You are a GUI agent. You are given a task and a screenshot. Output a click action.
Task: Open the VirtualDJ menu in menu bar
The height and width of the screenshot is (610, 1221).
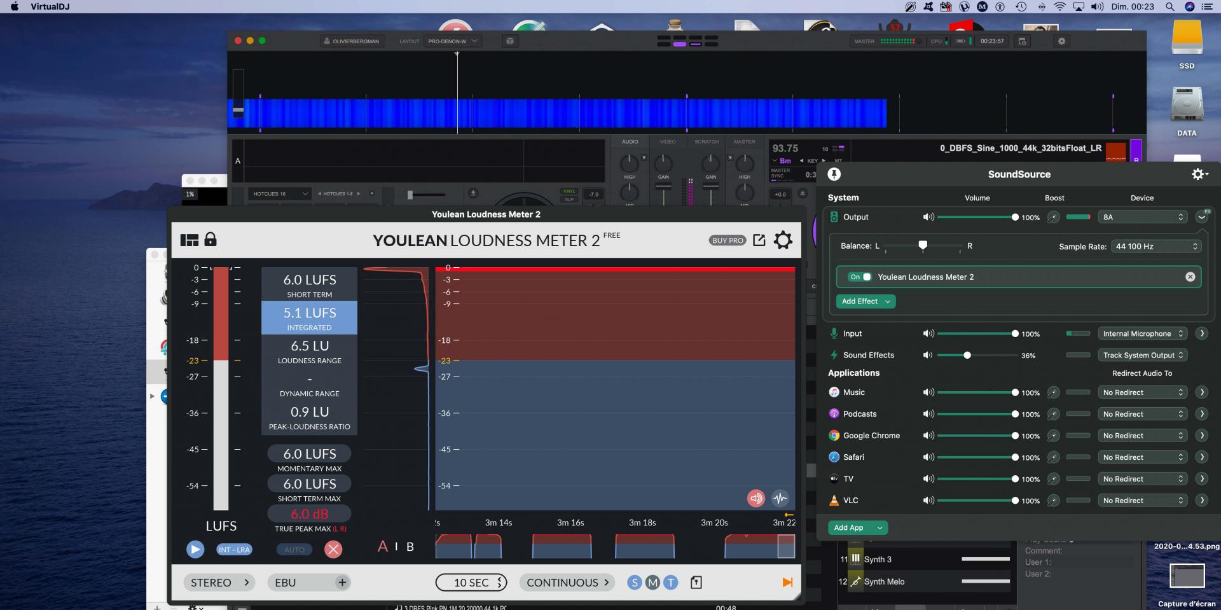pos(50,6)
